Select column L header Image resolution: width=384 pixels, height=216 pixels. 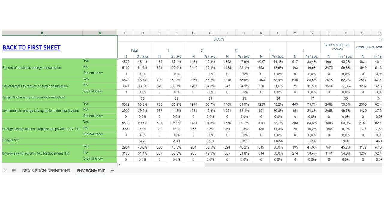pos(278,33)
